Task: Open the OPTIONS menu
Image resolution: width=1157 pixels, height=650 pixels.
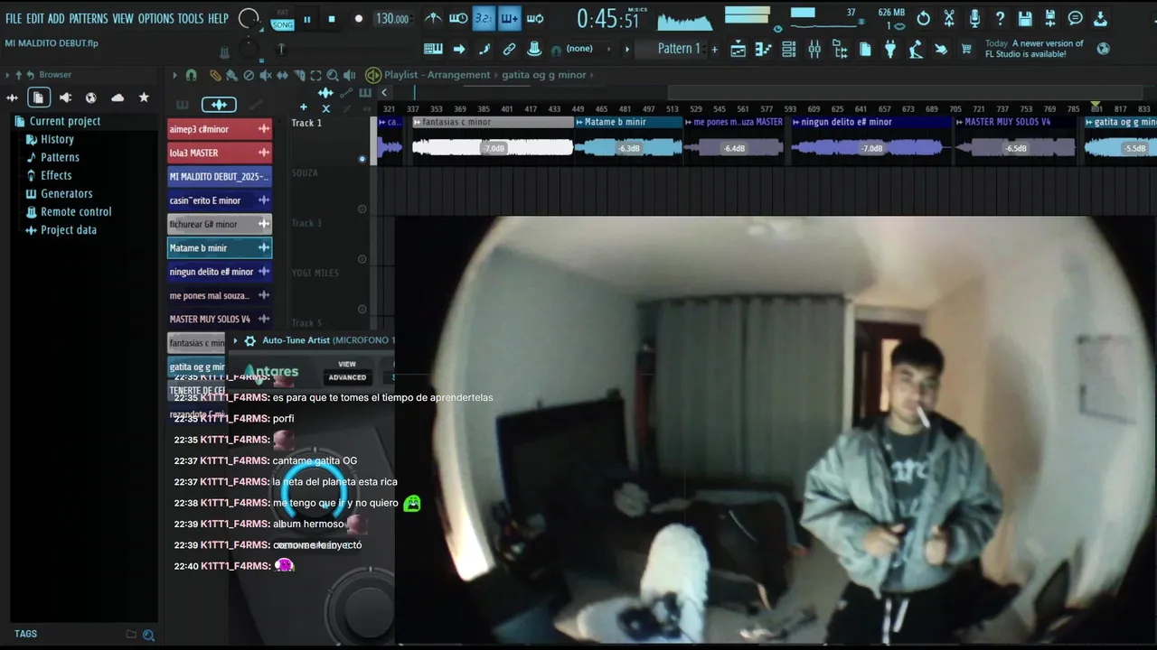Action: [155, 18]
